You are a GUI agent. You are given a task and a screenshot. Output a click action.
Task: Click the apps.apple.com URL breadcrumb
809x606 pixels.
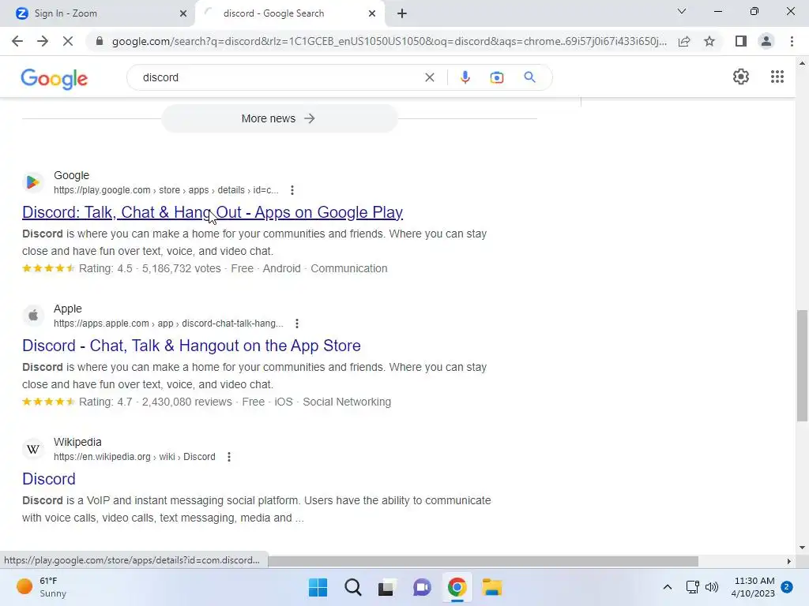[168, 324]
